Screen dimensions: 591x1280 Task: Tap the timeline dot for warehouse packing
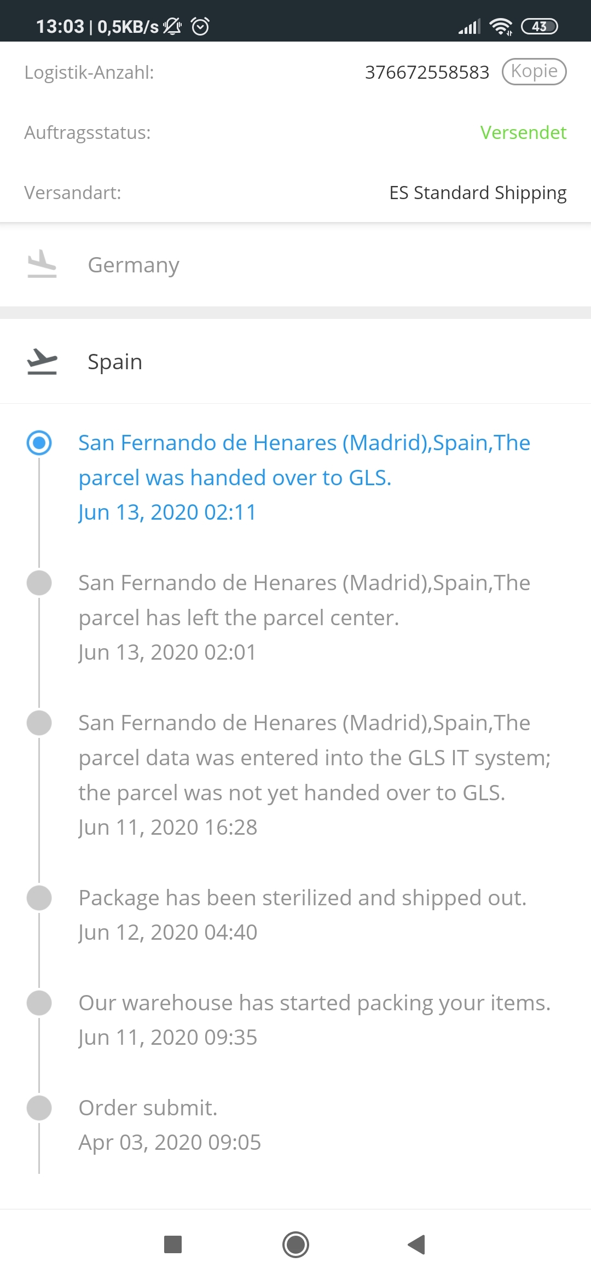coord(39,1003)
